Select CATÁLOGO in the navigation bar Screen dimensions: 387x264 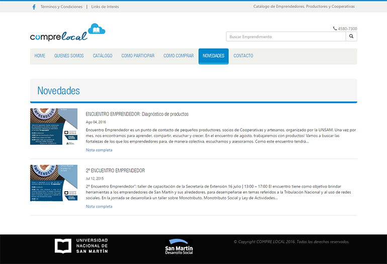(103, 56)
